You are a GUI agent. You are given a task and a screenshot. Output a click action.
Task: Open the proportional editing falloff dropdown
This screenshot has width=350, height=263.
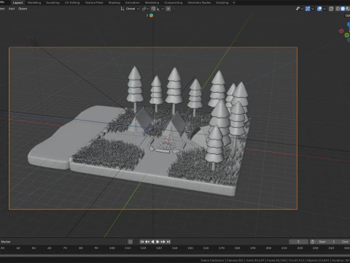pyautogui.click(x=175, y=9)
